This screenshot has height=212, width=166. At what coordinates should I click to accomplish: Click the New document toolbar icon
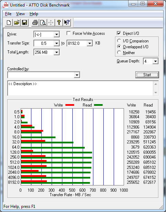click(9, 22)
